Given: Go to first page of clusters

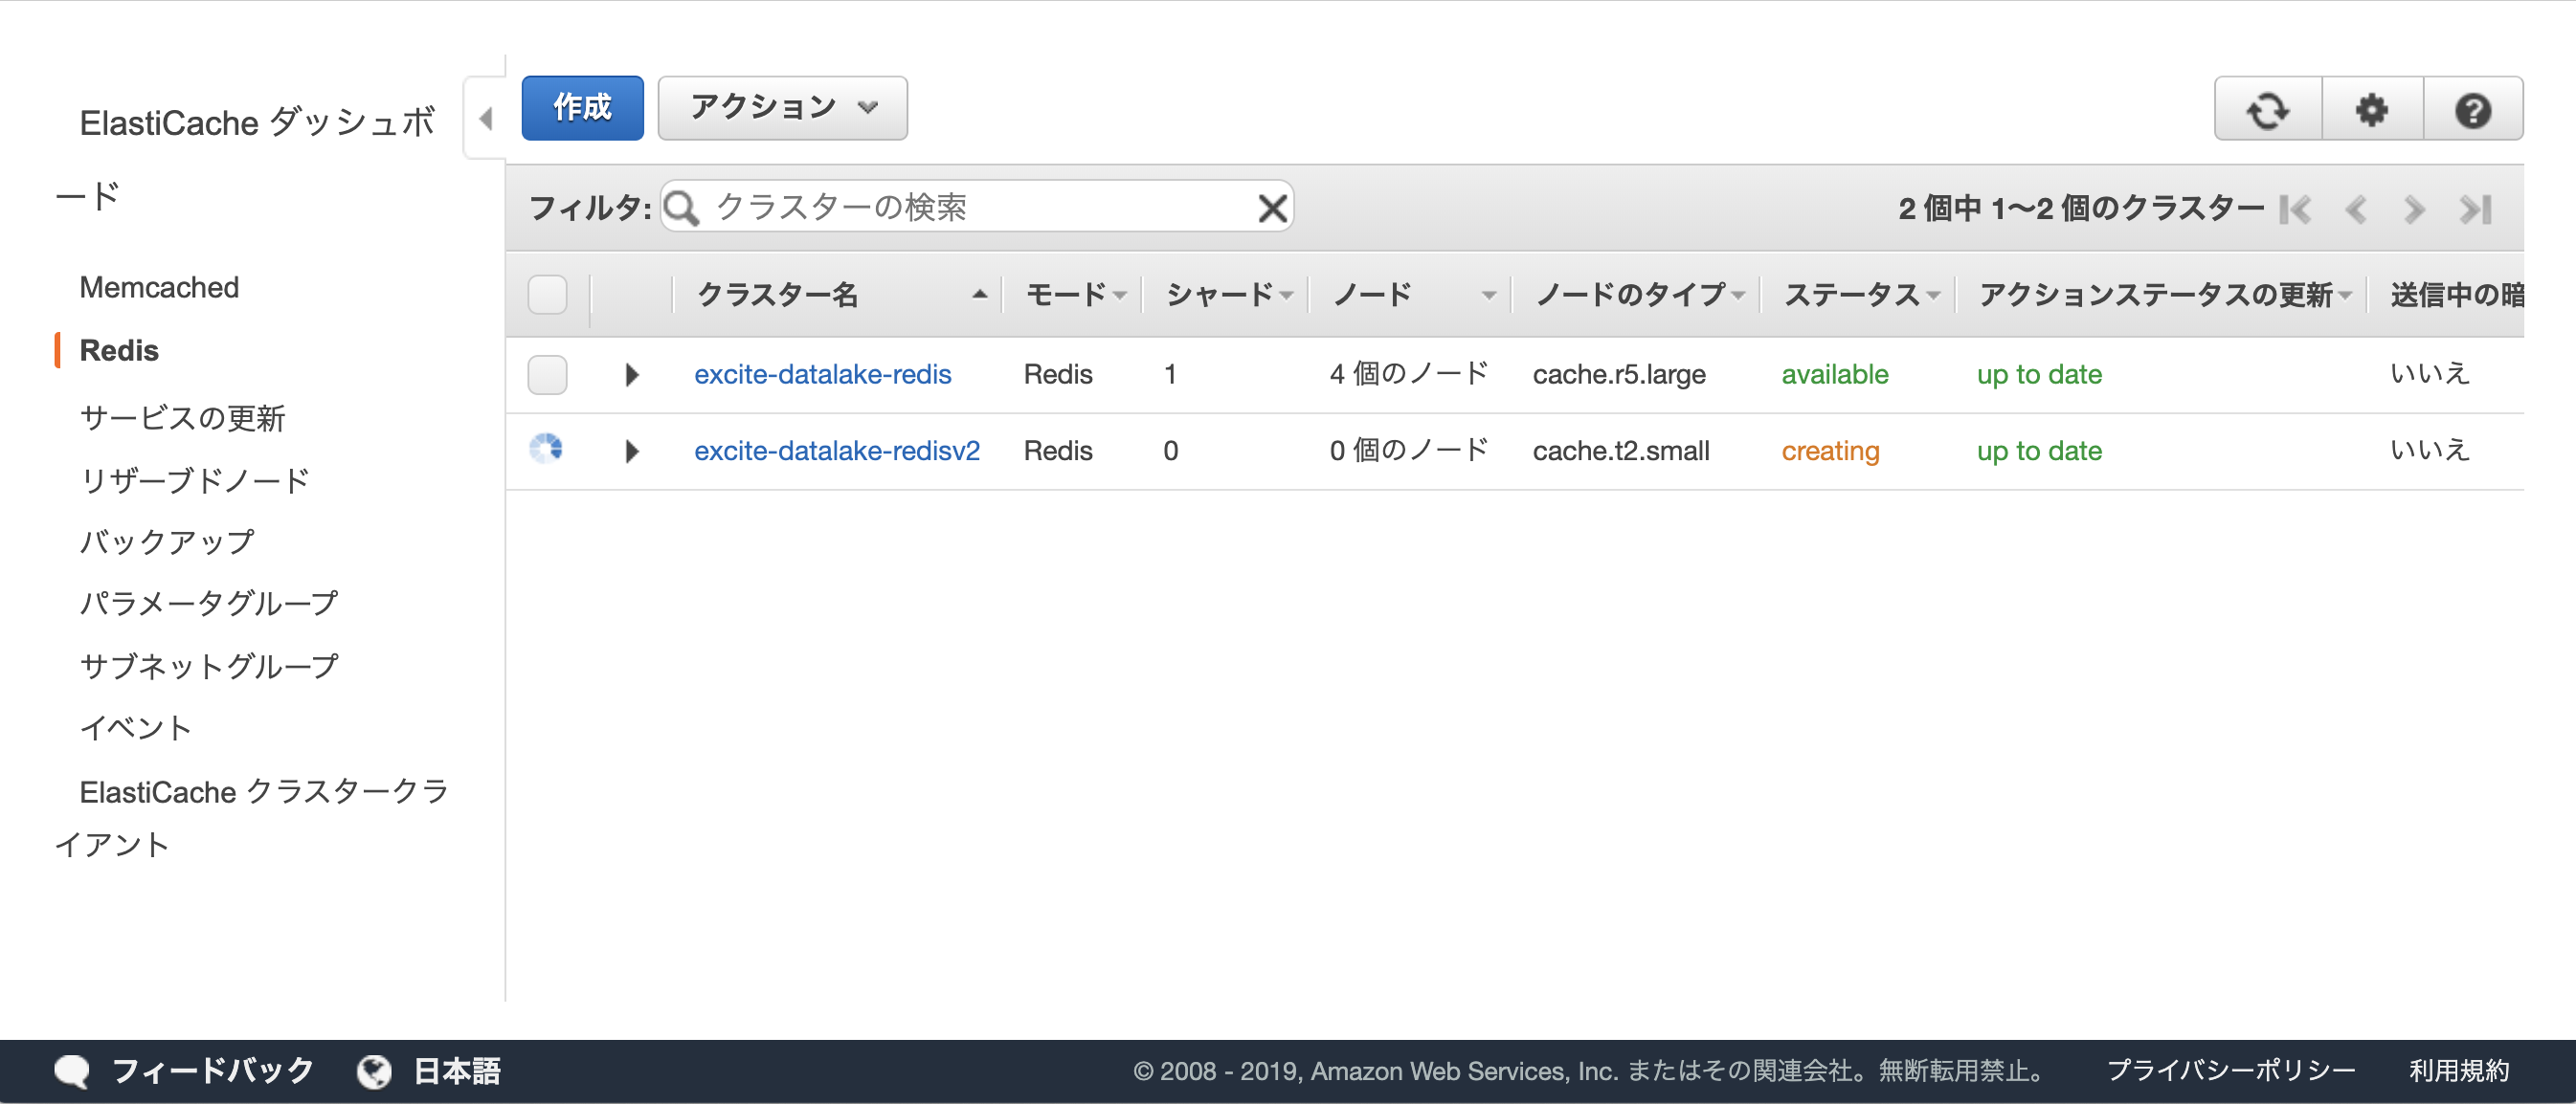Looking at the screenshot, I should [2295, 209].
